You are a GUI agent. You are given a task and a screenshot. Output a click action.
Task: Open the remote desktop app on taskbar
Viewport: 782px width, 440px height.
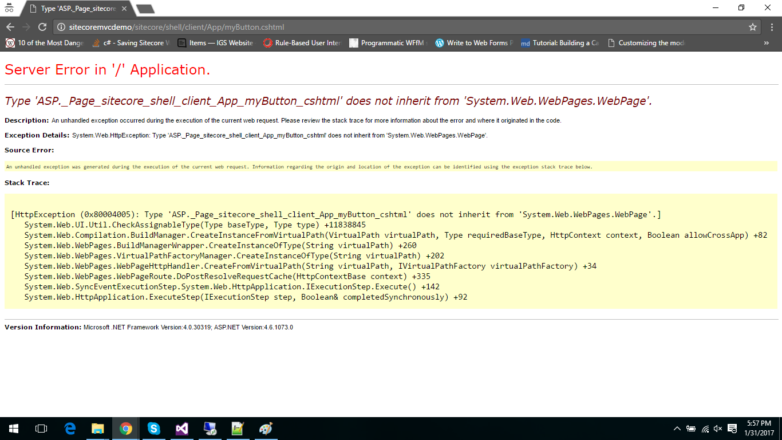click(210, 429)
